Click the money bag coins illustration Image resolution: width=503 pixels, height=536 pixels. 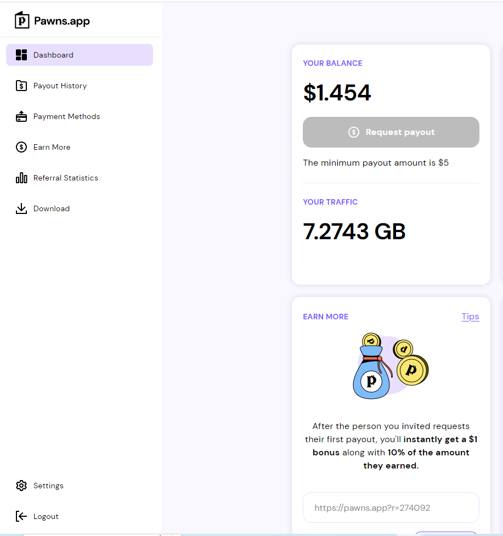coord(390,366)
